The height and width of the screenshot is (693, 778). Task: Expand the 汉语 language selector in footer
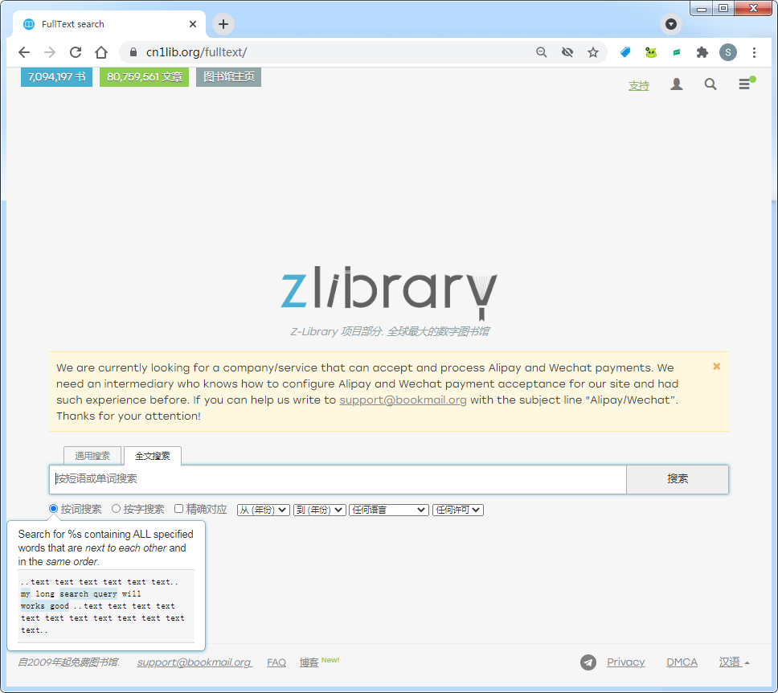735,662
